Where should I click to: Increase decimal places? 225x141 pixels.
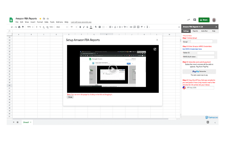[x=47, y=27]
